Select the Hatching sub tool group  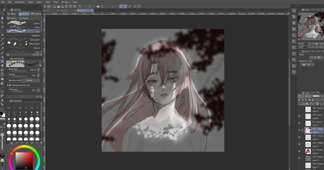point(12,18)
